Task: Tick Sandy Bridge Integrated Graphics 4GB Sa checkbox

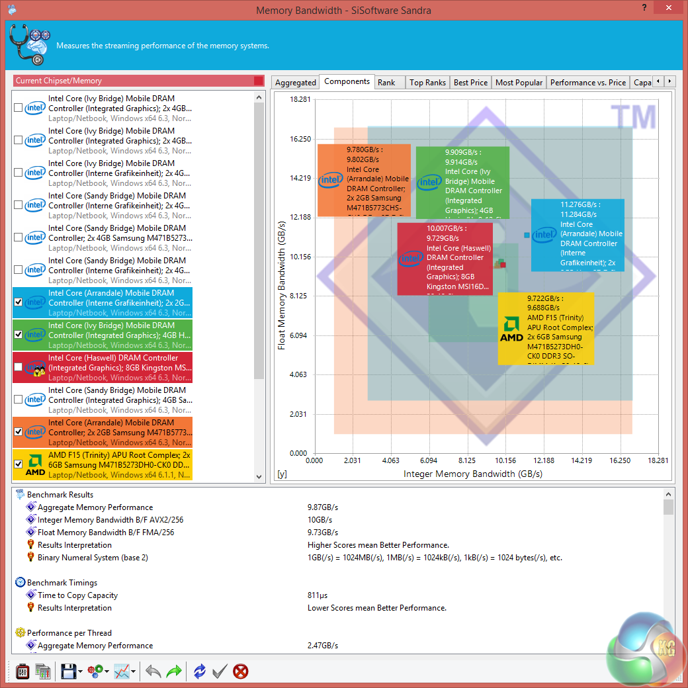Action: point(18,400)
